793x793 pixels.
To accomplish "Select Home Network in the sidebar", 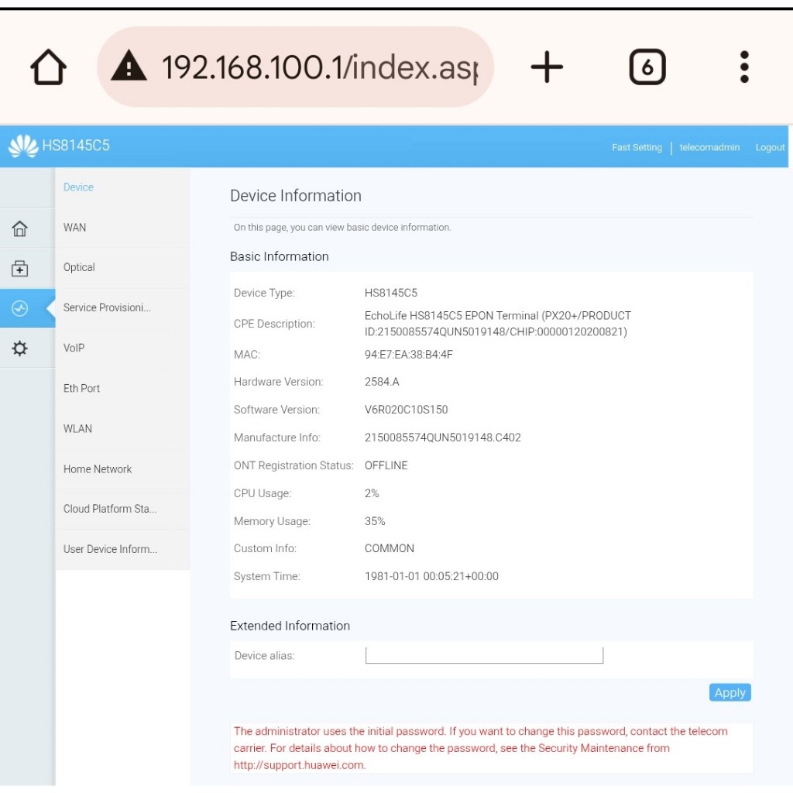I will coord(98,469).
